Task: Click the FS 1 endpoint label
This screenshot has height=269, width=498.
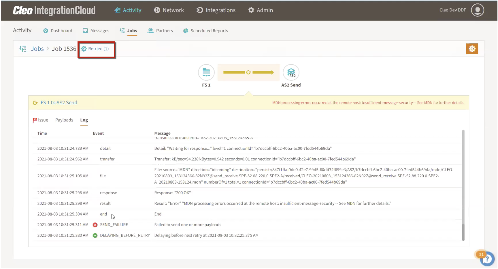Action: coord(206,85)
